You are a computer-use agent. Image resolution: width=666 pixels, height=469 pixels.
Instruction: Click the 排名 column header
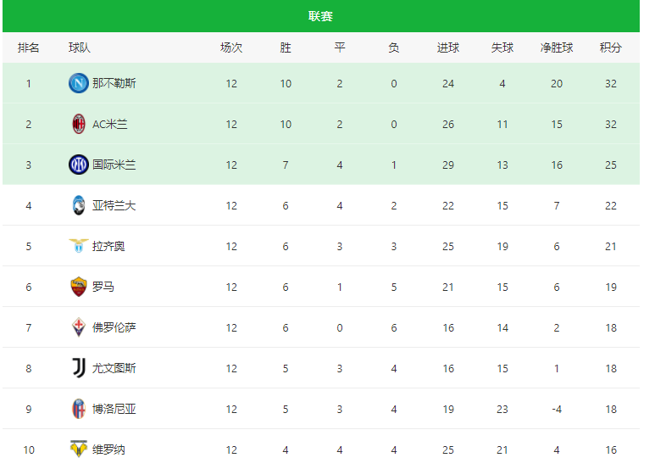(29, 47)
